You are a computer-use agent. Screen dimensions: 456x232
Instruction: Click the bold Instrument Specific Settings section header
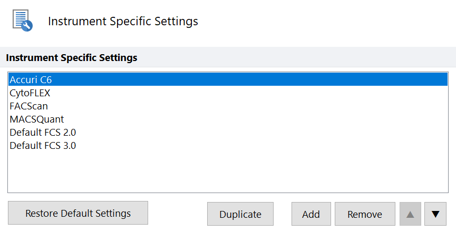[72, 58]
